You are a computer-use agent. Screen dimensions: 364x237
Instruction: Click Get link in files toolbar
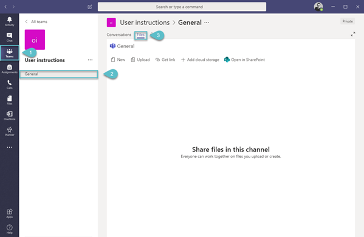pyautogui.click(x=165, y=60)
